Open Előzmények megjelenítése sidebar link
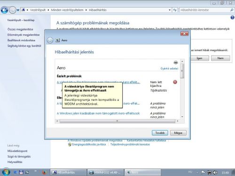The height and width of the screenshot is (176, 235). (x=23, y=35)
